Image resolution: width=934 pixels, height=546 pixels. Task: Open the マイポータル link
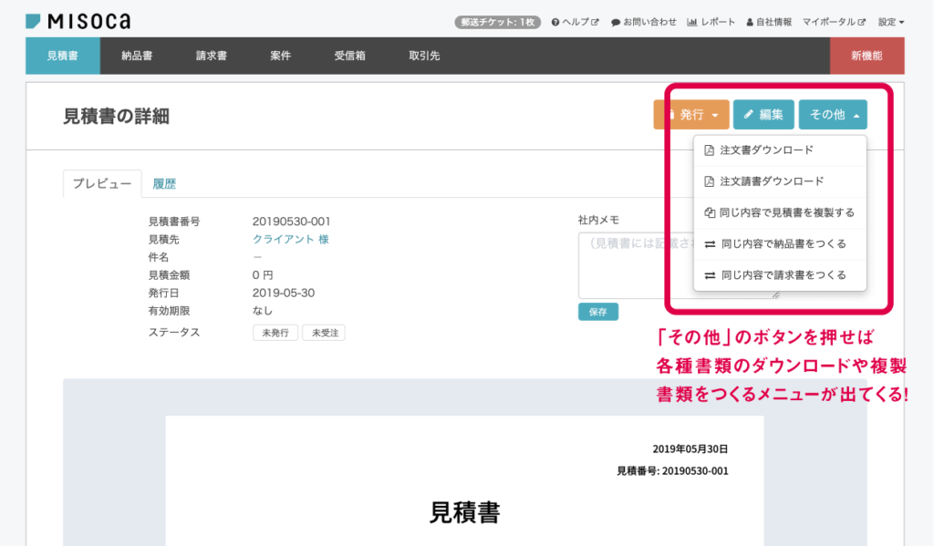(x=834, y=22)
